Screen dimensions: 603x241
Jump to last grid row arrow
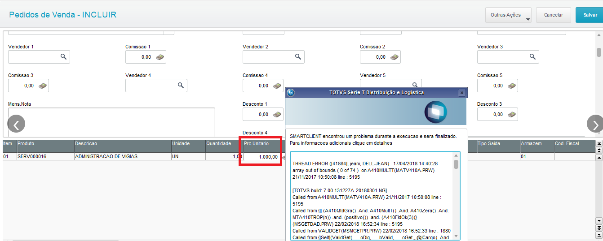click(x=599, y=236)
